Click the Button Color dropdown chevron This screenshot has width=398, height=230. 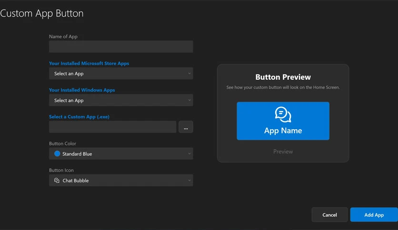(x=189, y=154)
